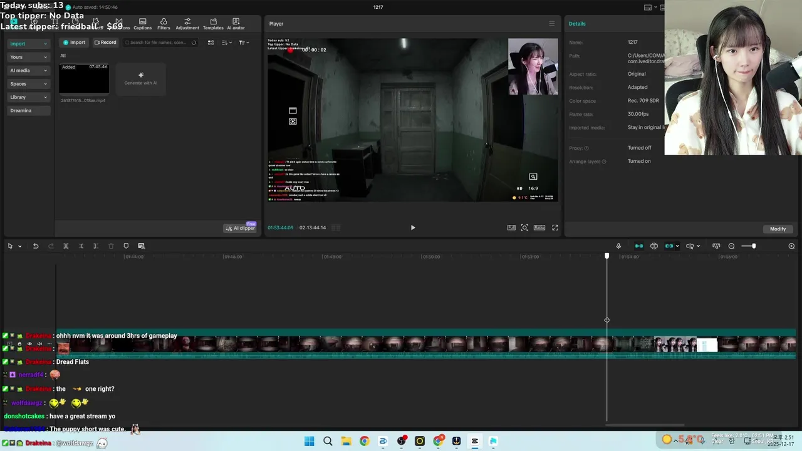Screen dimensions: 802x451
Task: Zoom out the timeline
Action: 731,246
